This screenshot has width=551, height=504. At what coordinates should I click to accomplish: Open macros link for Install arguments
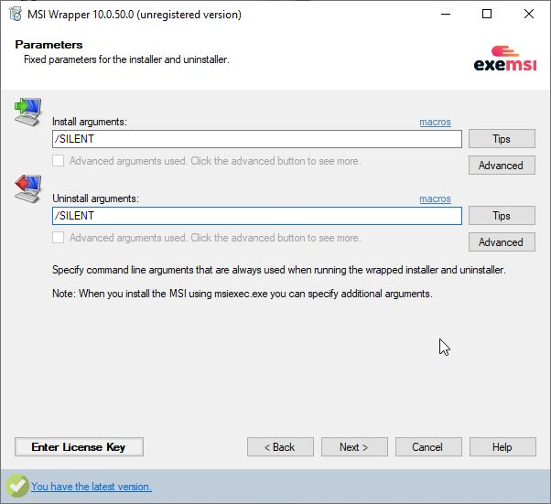[435, 122]
